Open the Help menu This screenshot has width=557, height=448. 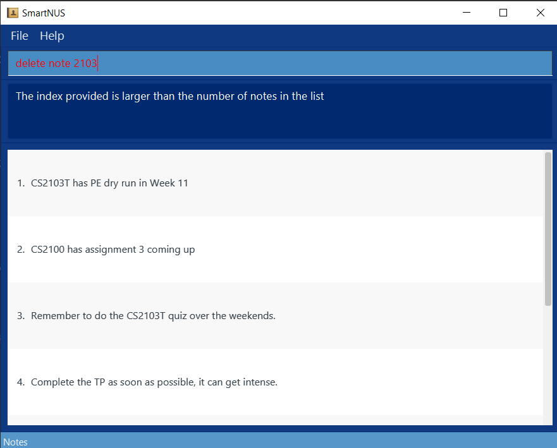click(x=52, y=36)
